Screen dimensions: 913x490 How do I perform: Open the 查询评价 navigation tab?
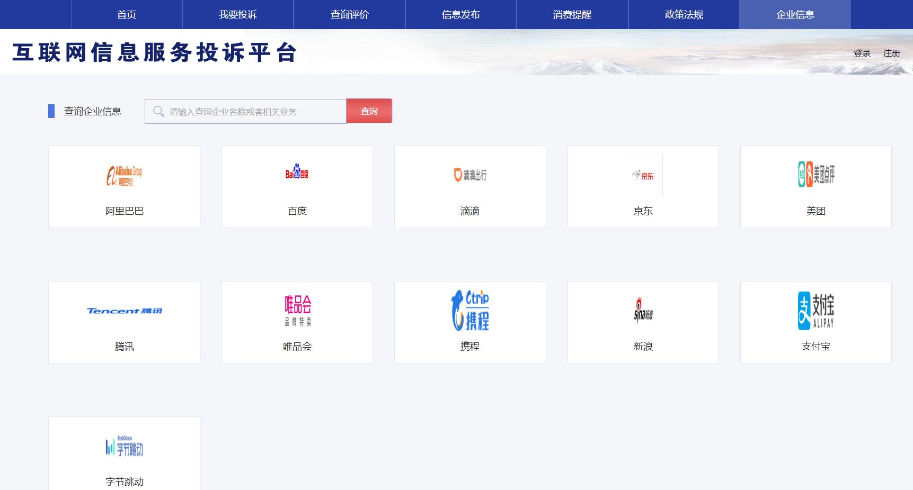pyautogui.click(x=350, y=14)
